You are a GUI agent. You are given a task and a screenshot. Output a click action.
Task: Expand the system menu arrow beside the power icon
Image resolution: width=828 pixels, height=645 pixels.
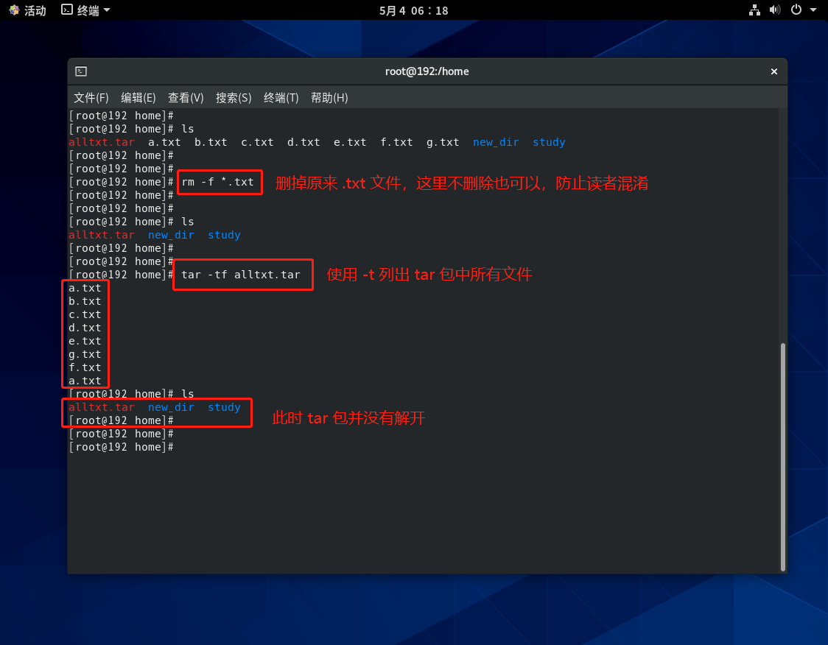[813, 10]
